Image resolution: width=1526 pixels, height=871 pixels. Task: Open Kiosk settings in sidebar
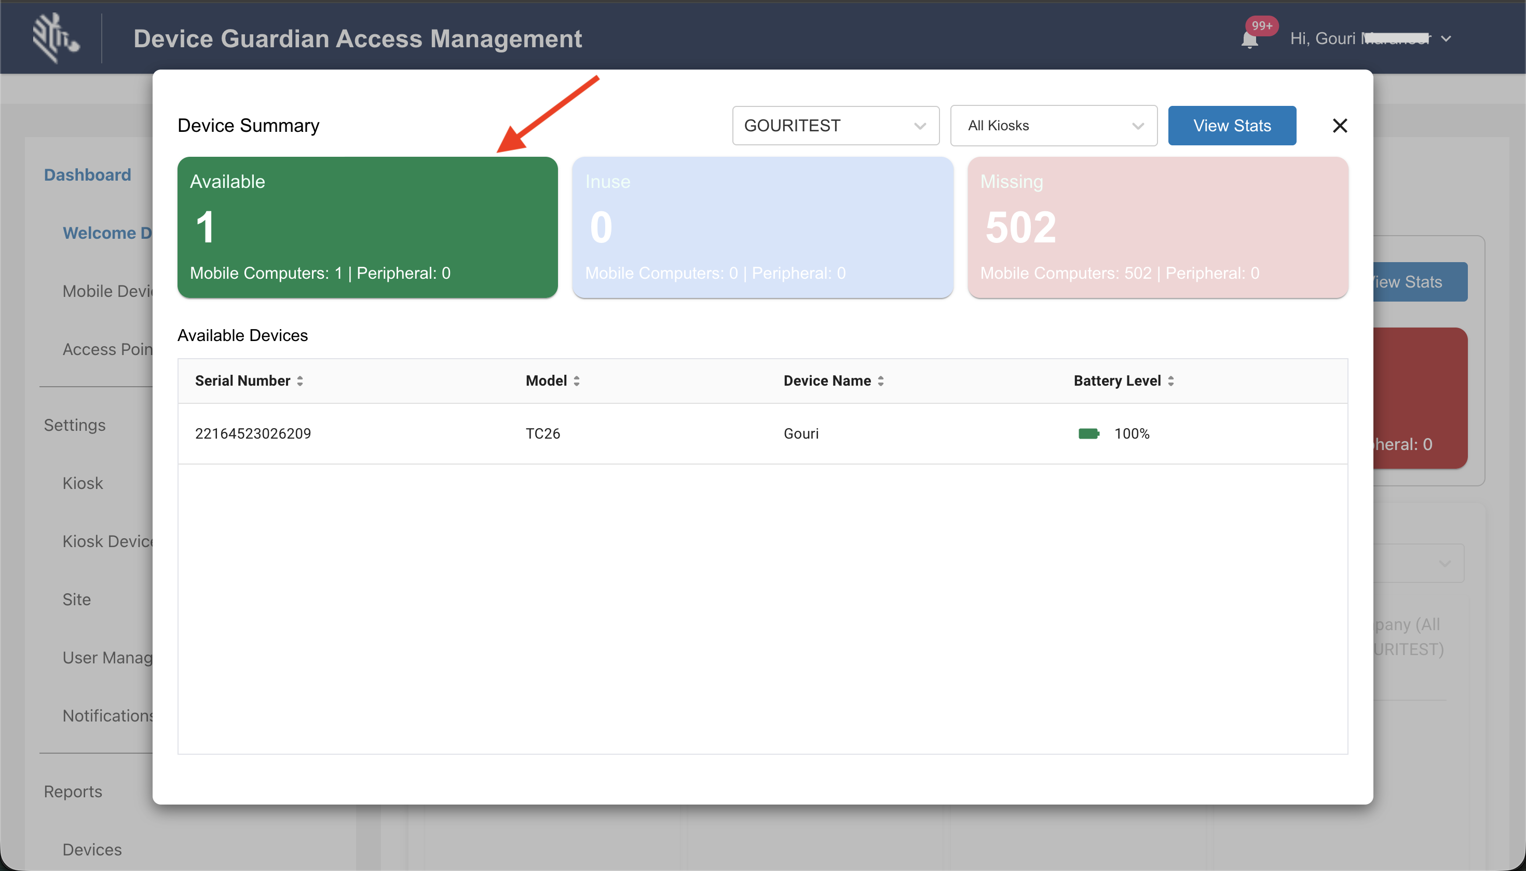83,483
